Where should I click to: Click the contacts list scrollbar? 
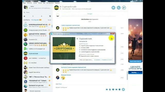coord(52,26)
